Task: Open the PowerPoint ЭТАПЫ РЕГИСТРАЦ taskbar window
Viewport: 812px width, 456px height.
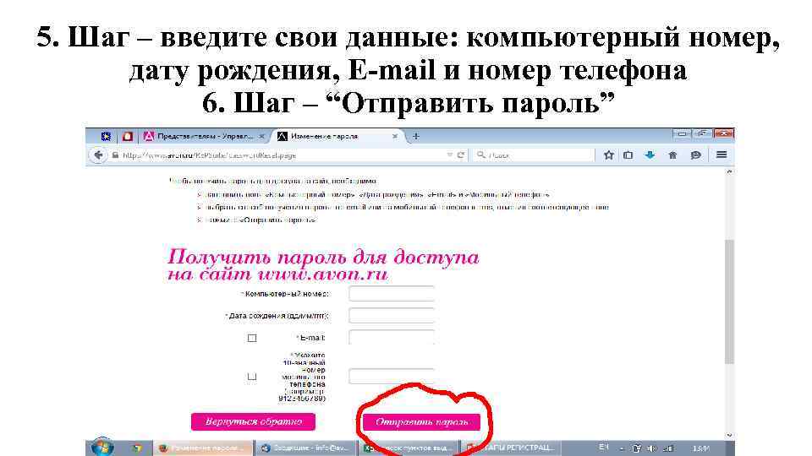Action: pyautogui.click(x=511, y=448)
